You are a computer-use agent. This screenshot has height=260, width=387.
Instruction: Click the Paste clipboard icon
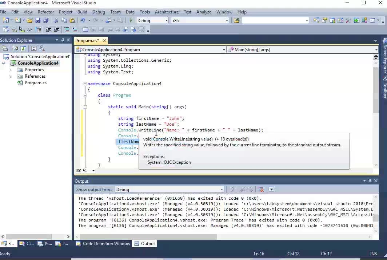click(x=72, y=20)
